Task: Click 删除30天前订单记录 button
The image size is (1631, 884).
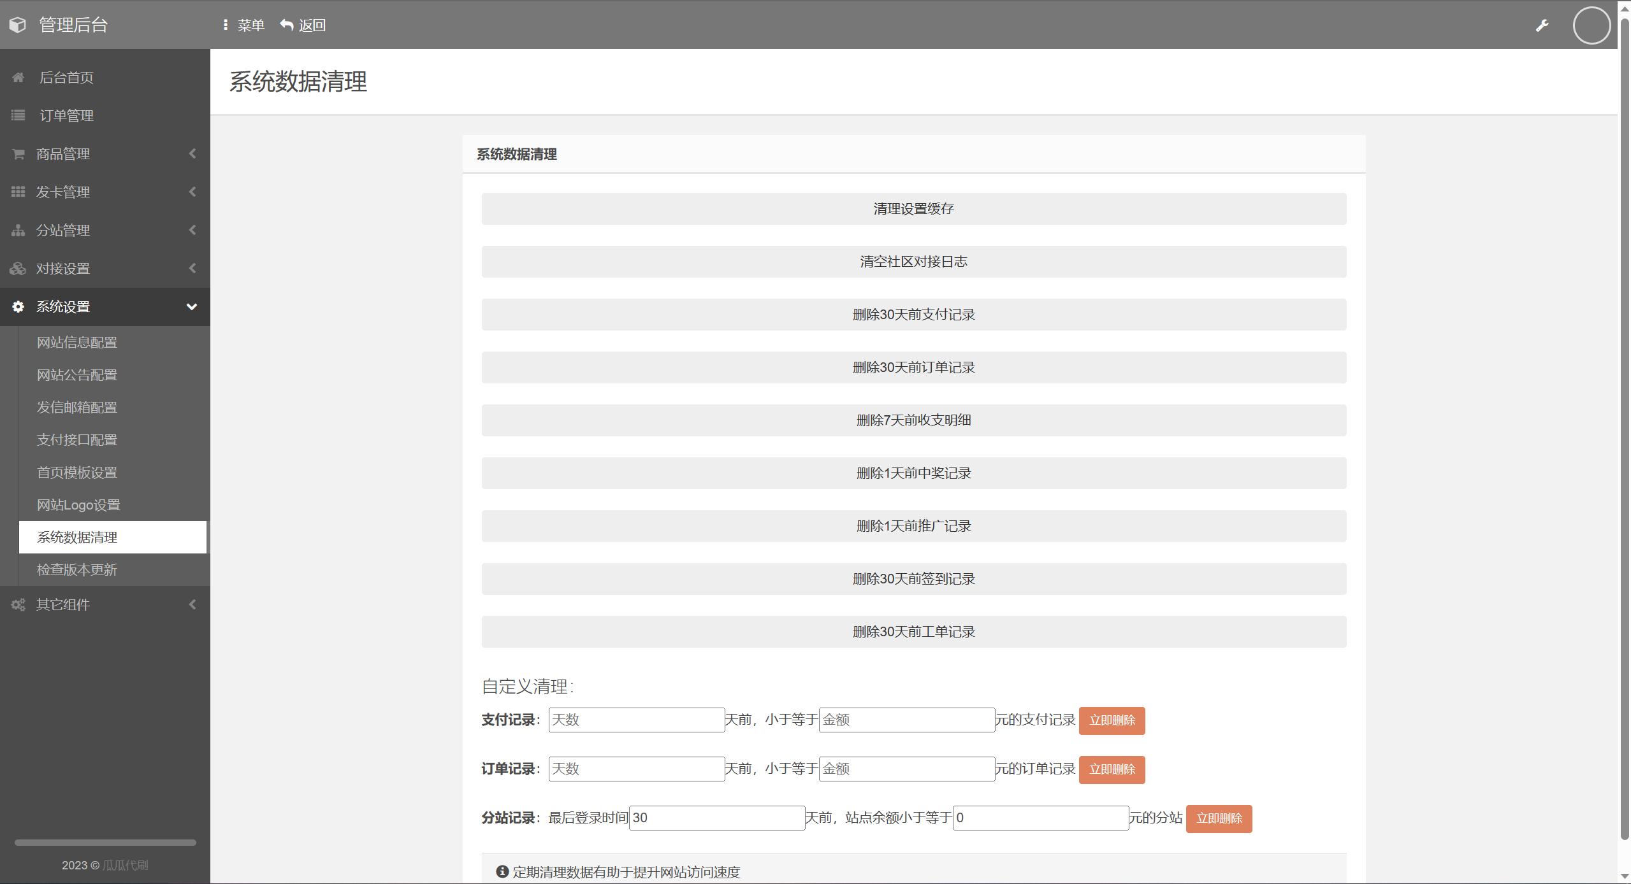Action: click(x=913, y=367)
